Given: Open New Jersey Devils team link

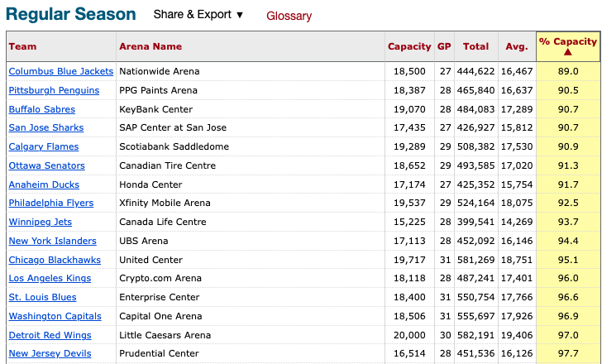Looking at the screenshot, I should point(50,353).
